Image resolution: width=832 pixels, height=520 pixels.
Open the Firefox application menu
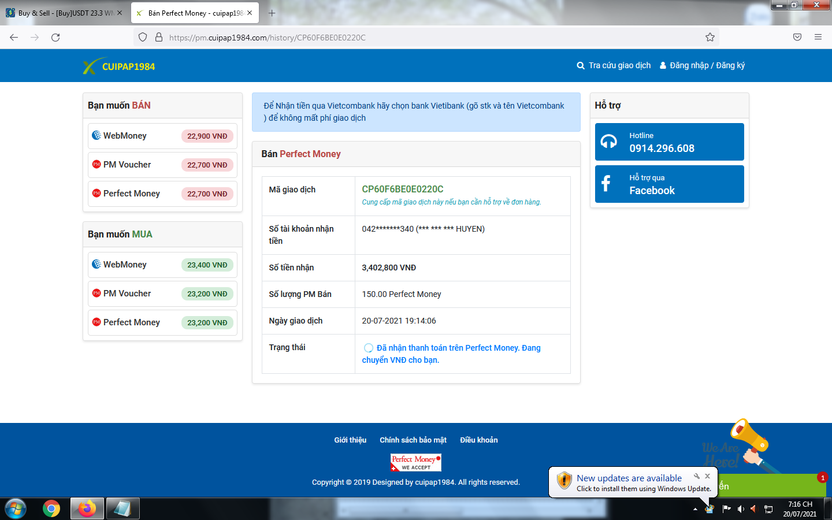(818, 38)
